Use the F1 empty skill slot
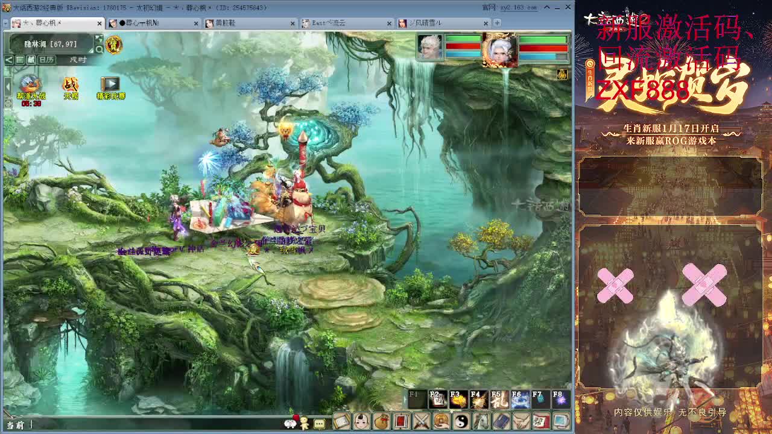Viewport: 772px width, 434px height. 417,398
